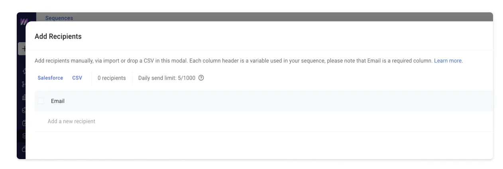Screen dimensions: 503x169
Task: Click the Add Recipients modal title
Action: [x=58, y=36]
